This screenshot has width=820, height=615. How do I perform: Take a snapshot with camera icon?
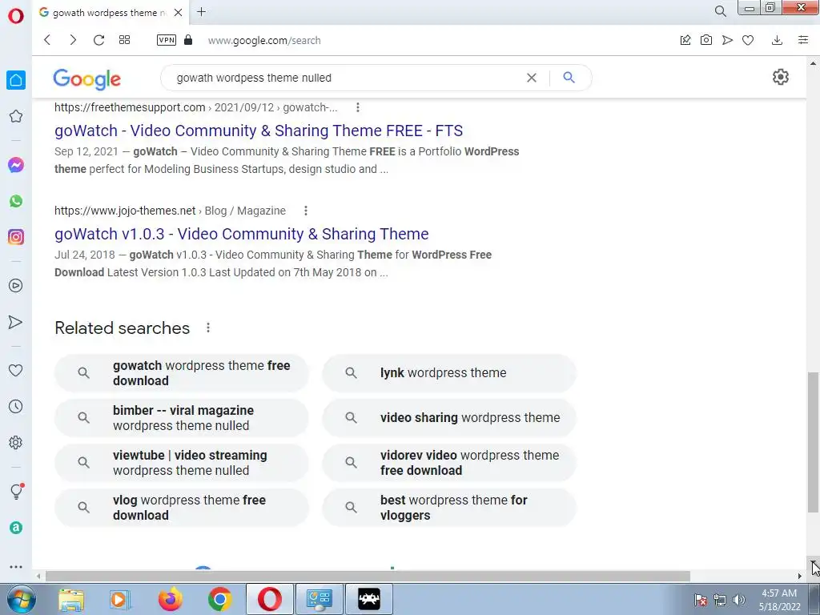click(x=706, y=40)
